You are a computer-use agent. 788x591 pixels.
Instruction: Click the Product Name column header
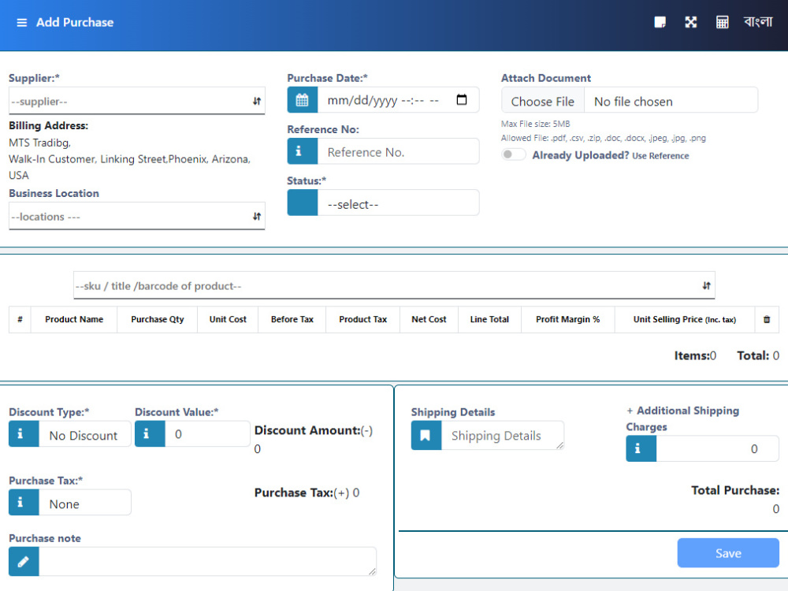(74, 319)
